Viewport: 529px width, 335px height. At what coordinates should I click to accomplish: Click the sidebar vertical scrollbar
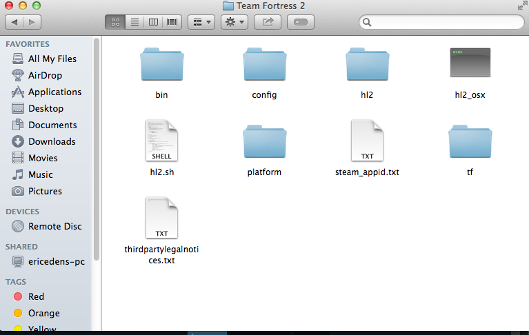point(97,149)
